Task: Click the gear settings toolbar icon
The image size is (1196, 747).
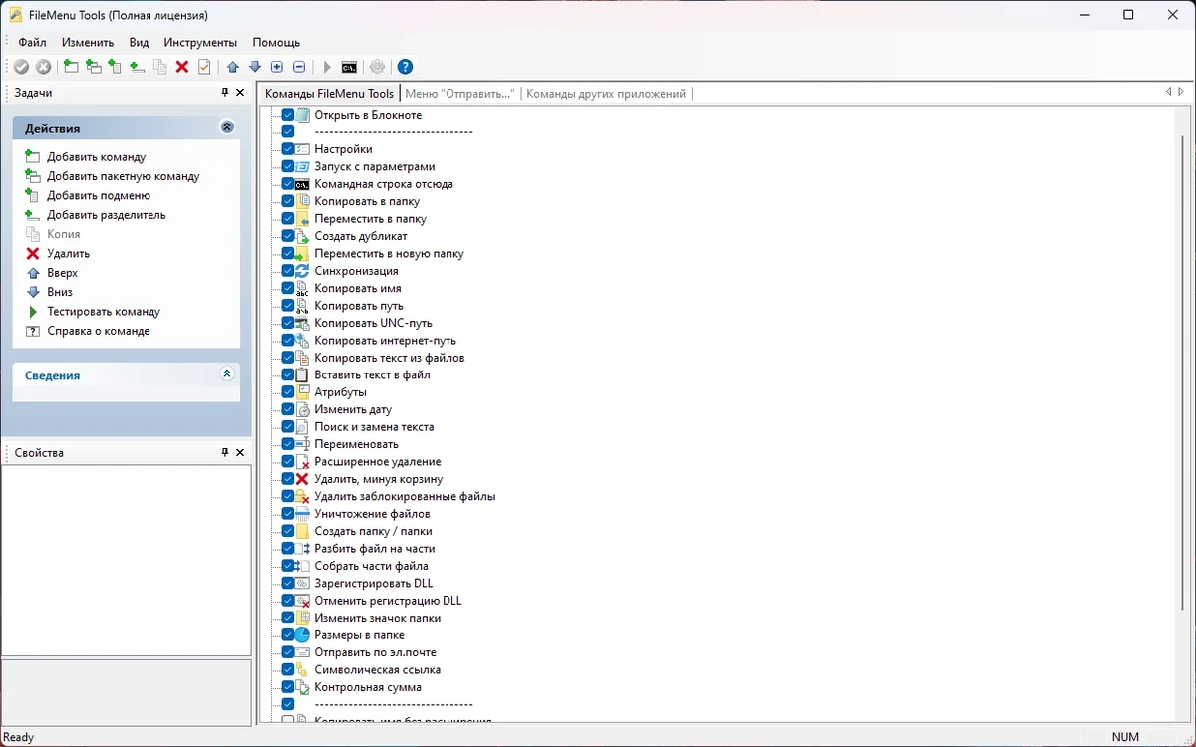Action: [x=377, y=67]
